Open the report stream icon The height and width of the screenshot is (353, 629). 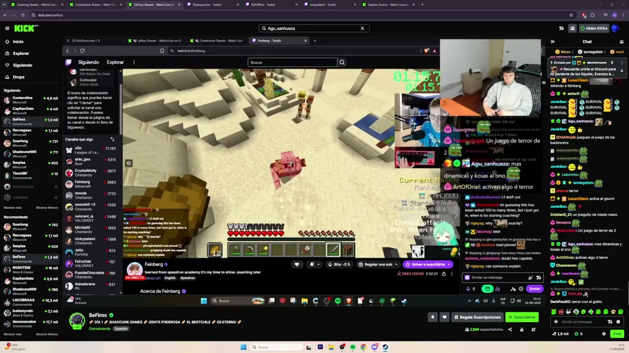[521, 329]
